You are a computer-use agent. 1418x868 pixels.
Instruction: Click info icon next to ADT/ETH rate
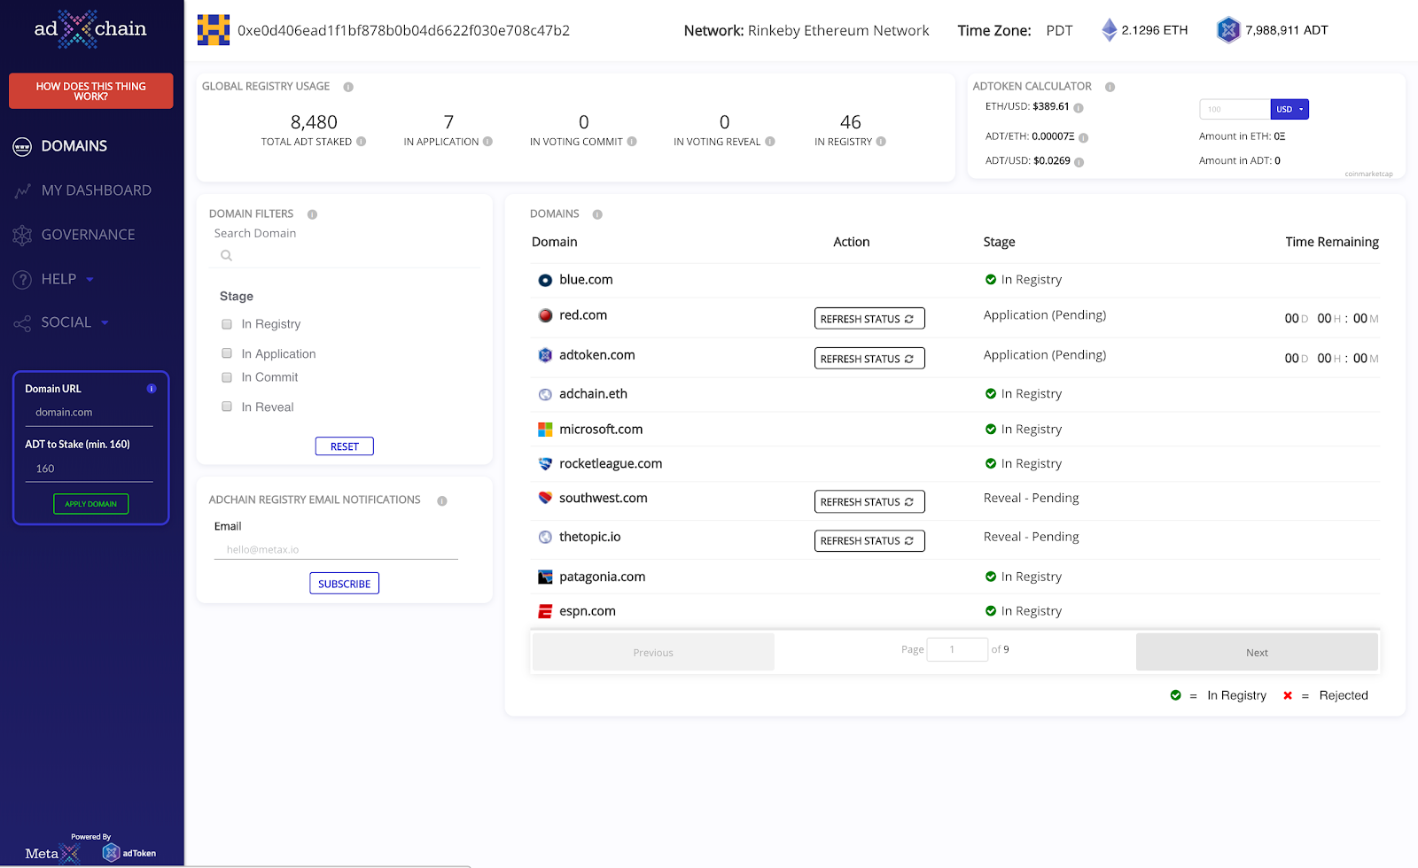pyautogui.click(x=1083, y=137)
